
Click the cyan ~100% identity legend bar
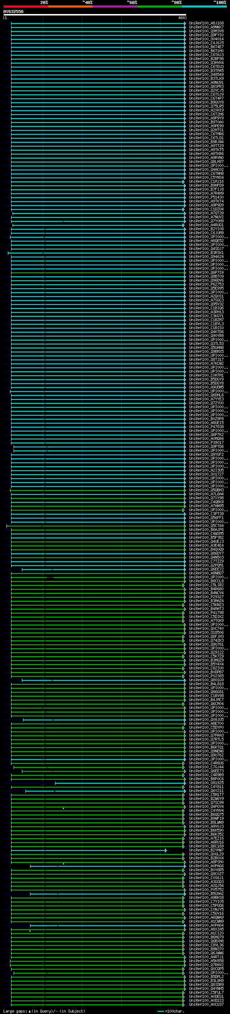[x=204, y=6]
